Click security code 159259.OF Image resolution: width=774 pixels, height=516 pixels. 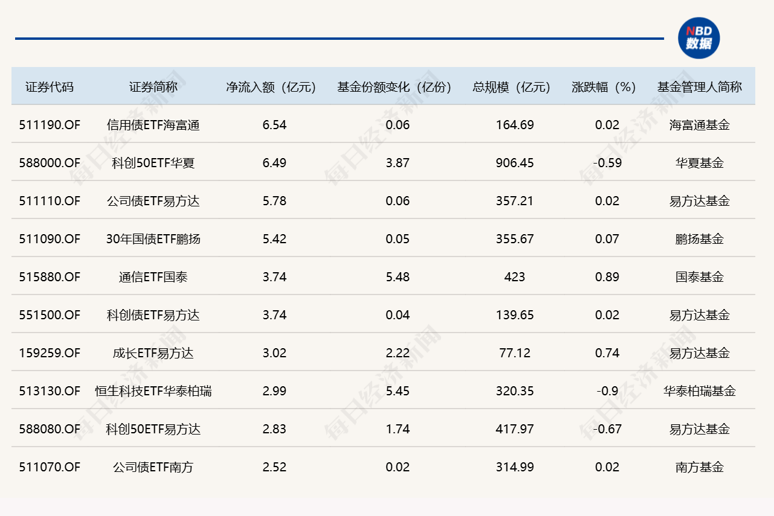pyautogui.click(x=50, y=353)
